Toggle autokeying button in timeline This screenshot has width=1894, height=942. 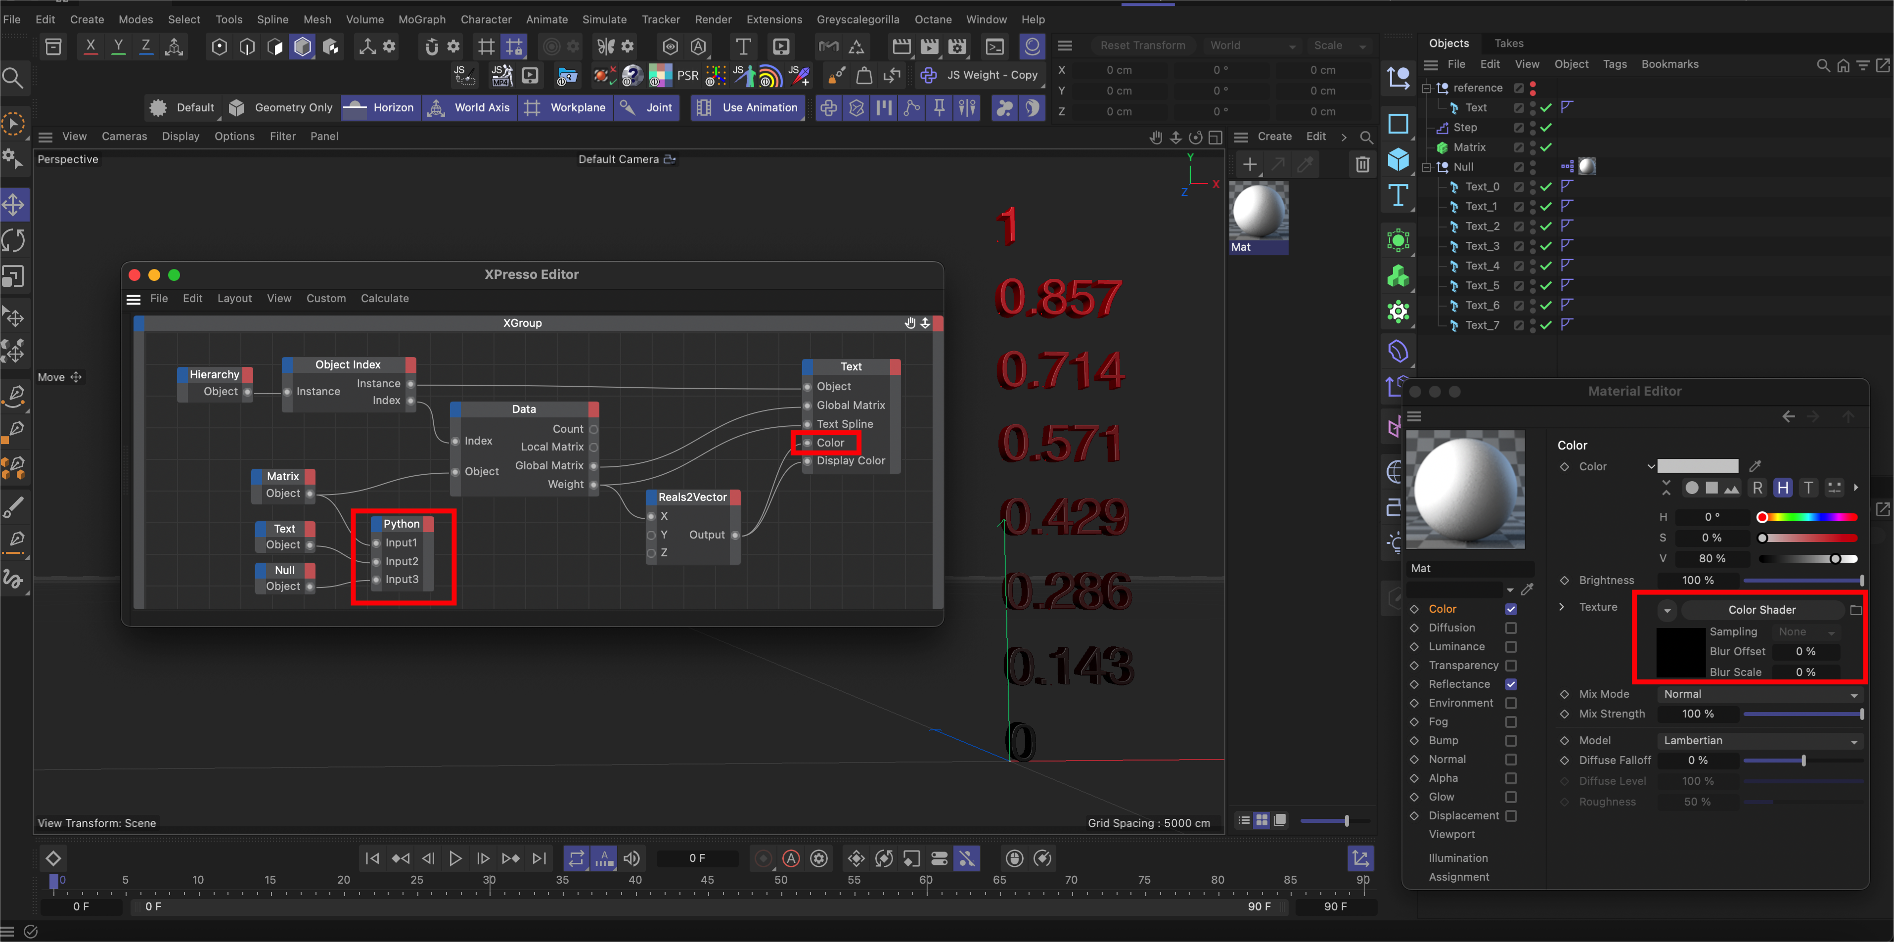tap(791, 858)
